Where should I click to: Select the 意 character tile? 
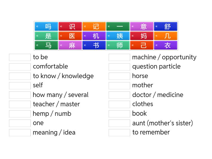pyautogui.click(x=143, y=26)
